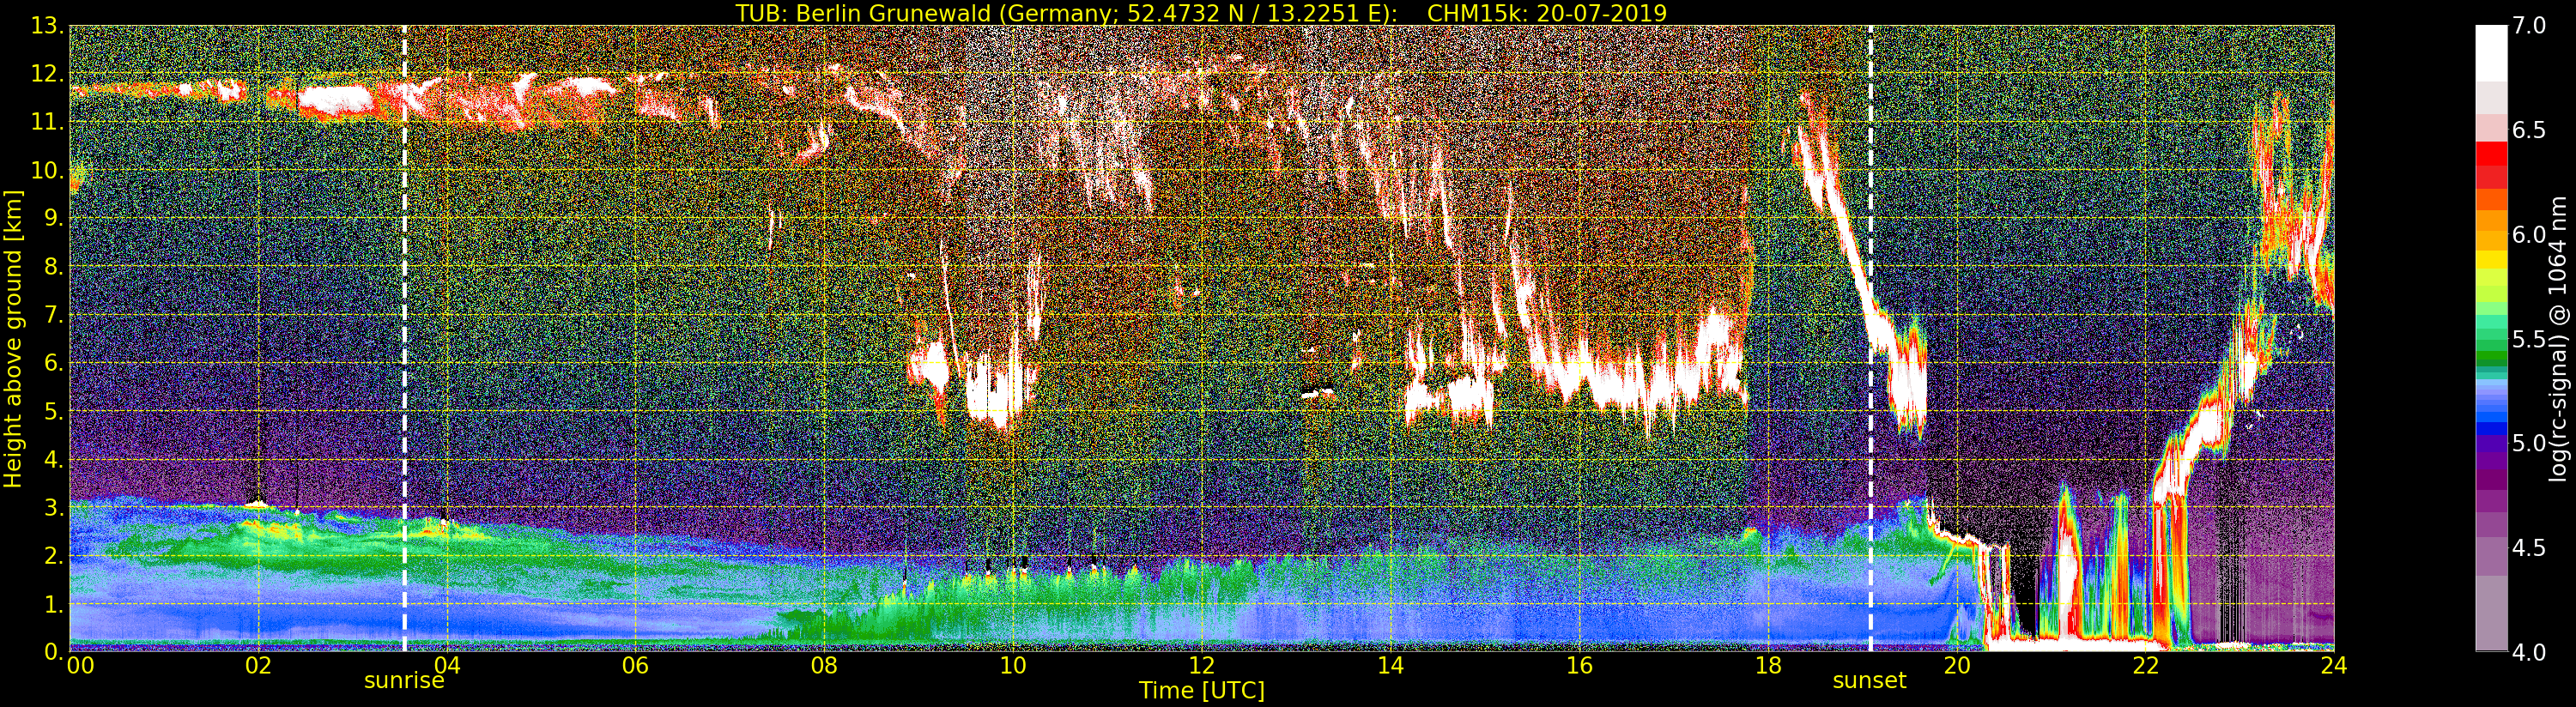2576x707 pixels.
Task: Click the time axis tick '22'
Action: point(2145,666)
